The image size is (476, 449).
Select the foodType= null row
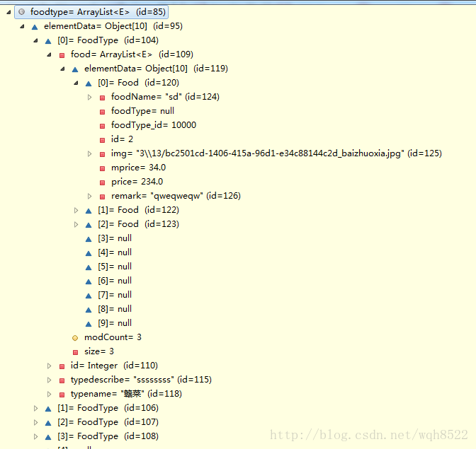click(x=142, y=111)
